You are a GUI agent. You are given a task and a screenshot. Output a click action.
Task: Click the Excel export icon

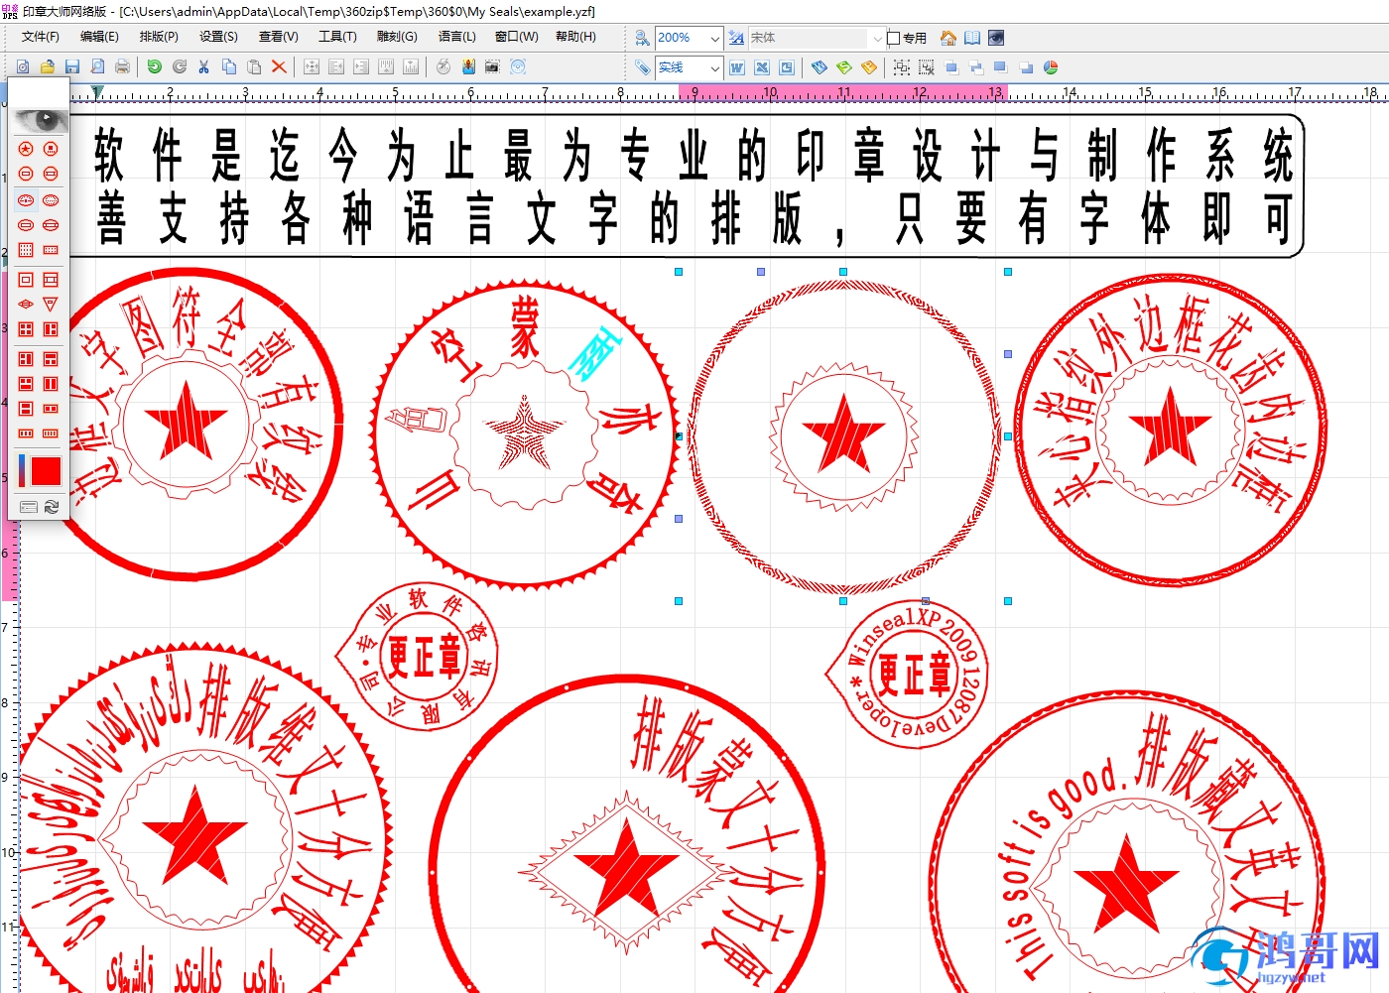(761, 67)
